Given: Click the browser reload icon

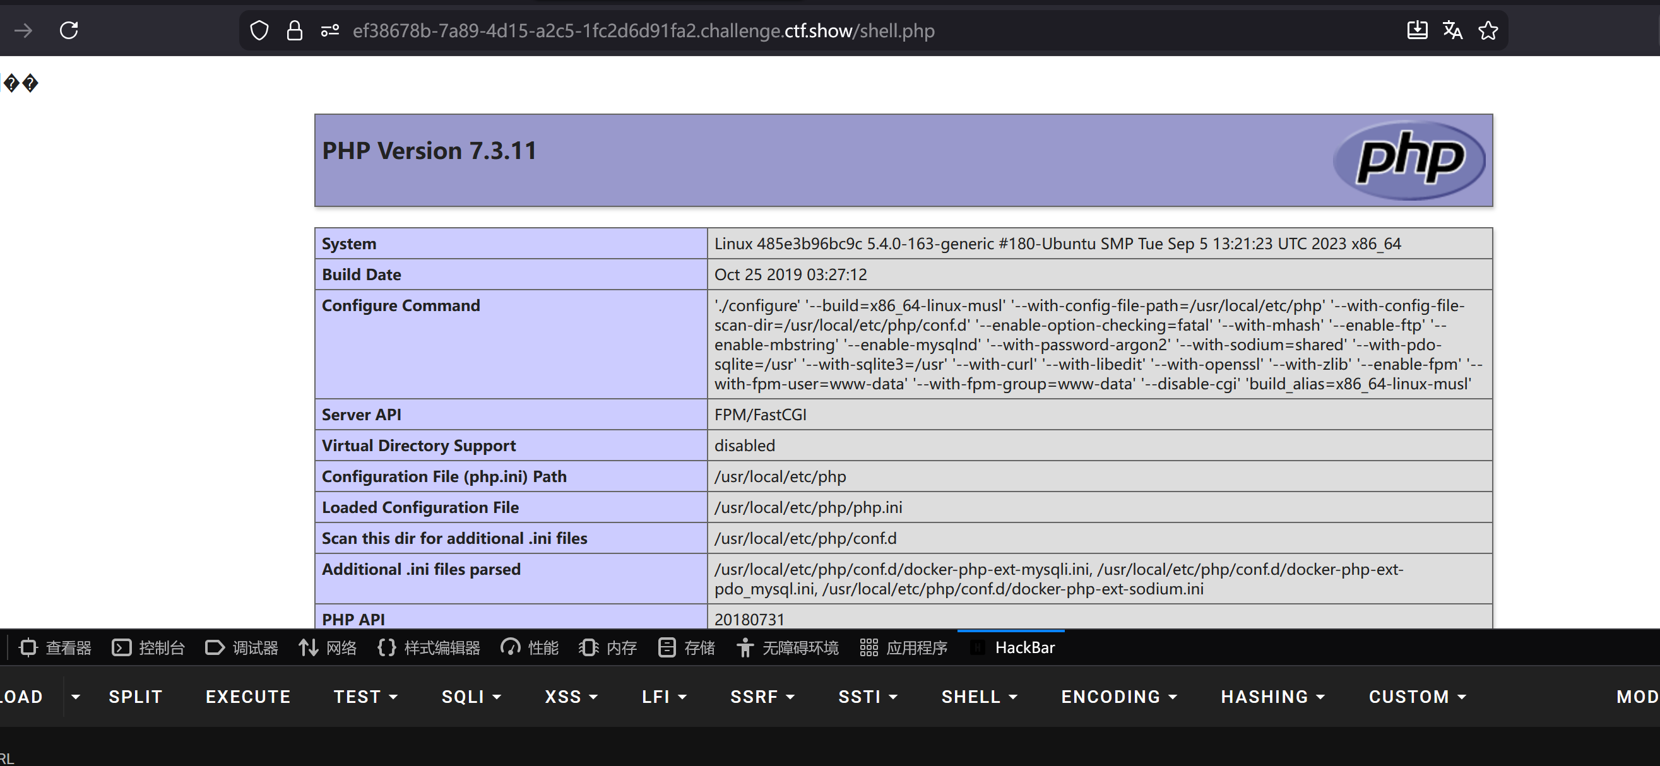Looking at the screenshot, I should pyautogui.click(x=69, y=30).
